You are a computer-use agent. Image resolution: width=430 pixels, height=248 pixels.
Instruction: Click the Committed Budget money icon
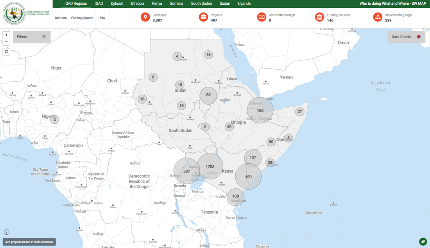pos(262,17)
